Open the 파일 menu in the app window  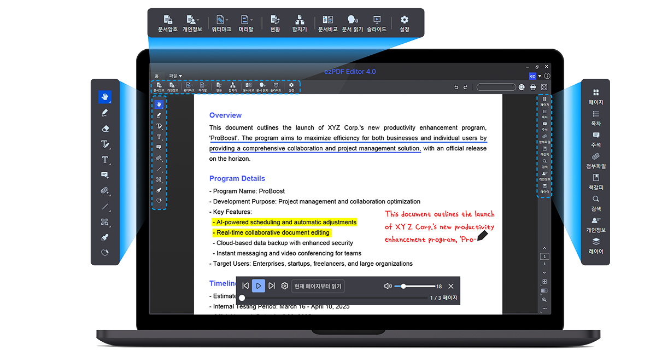tap(175, 76)
